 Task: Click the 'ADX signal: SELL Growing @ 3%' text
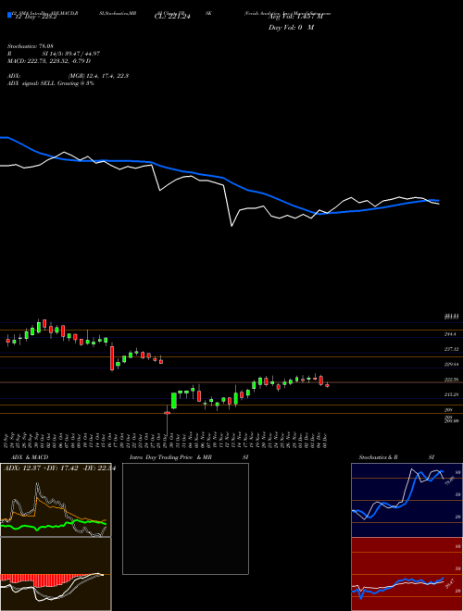click(x=51, y=83)
